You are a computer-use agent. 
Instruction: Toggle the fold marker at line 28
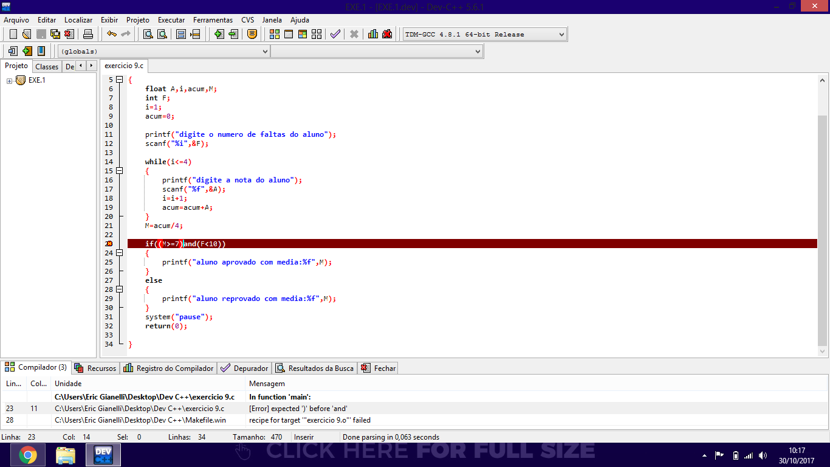(120, 289)
